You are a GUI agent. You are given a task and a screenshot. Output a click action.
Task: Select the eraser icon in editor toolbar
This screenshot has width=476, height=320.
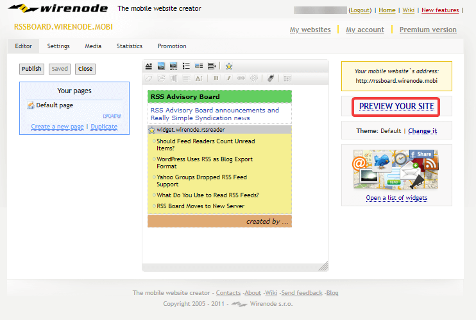149,78
